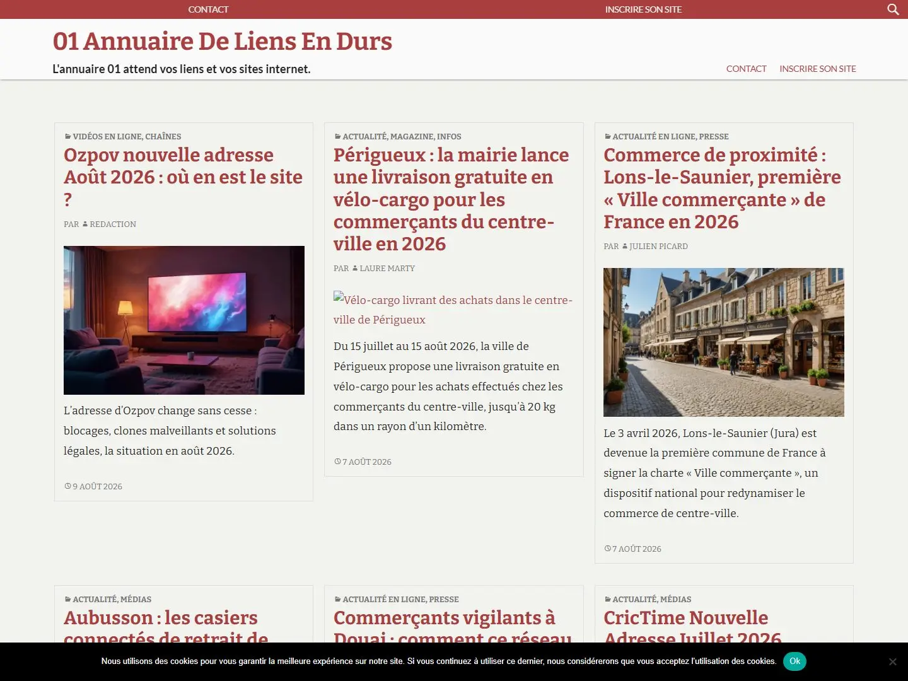This screenshot has width=908, height=681.
Task: Click Ok on the cookie banner
Action: [794, 661]
